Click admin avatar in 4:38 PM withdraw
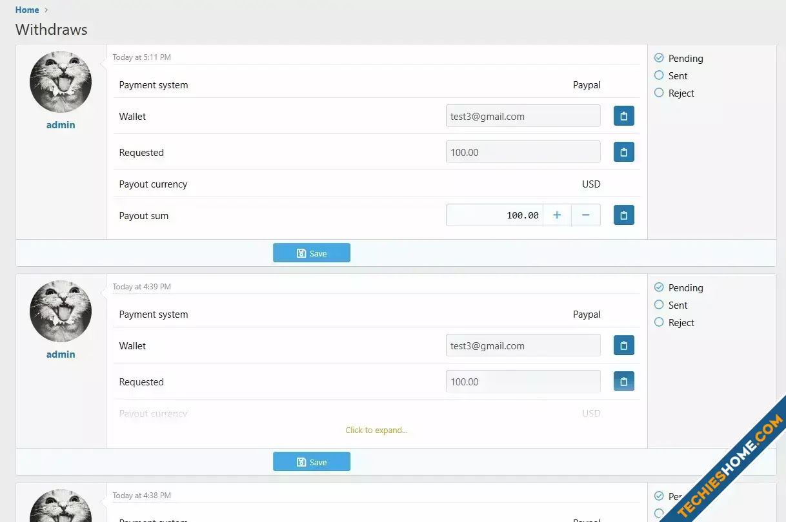This screenshot has height=522, width=786. point(61,505)
